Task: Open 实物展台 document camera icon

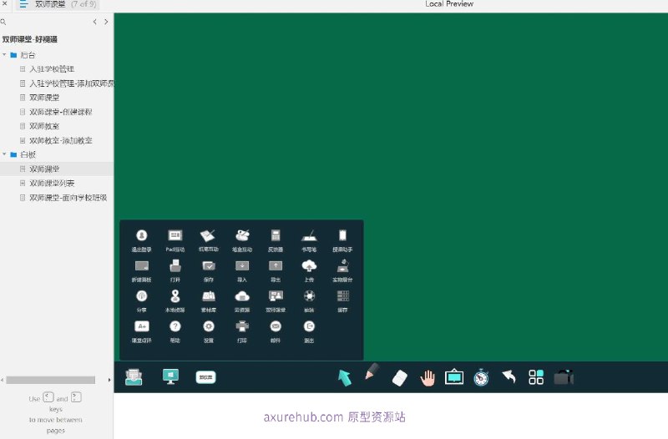Action: [342, 265]
